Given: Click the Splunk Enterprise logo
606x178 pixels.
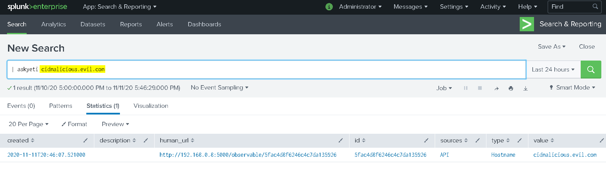Looking at the screenshot, I should pyautogui.click(x=37, y=7).
